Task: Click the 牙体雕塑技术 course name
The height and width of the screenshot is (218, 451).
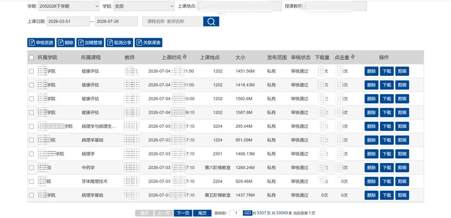Action: (95, 181)
